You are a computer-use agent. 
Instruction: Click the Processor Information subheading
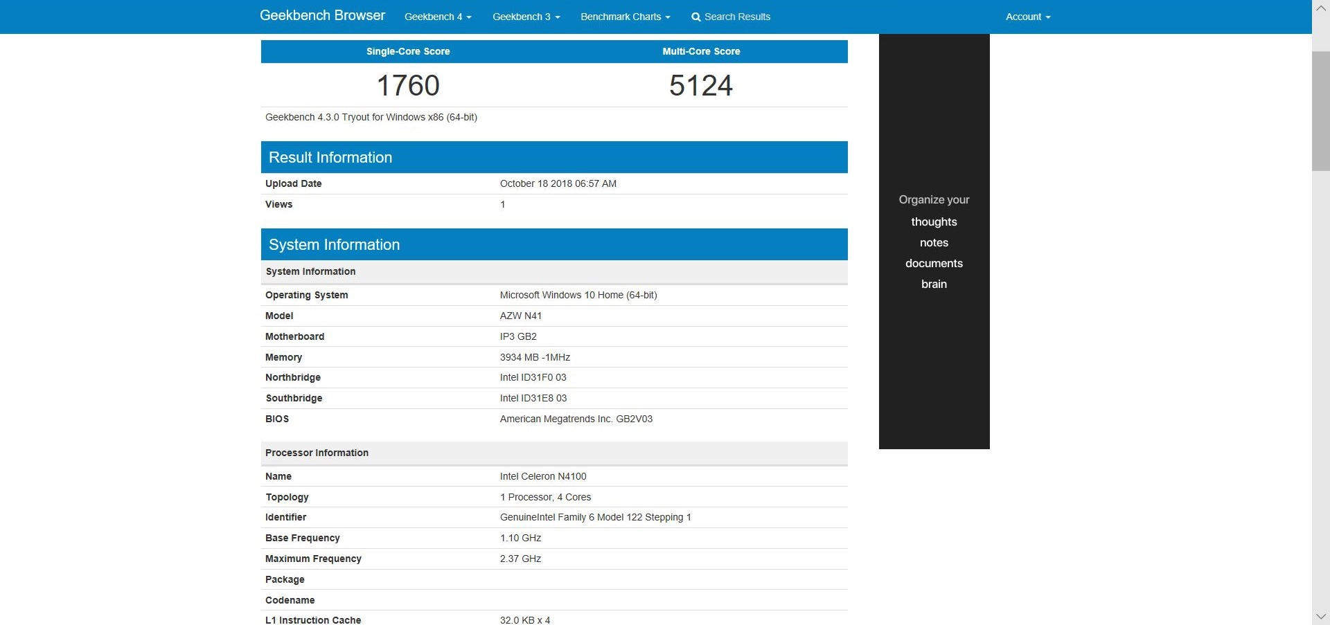(x=317, y=453)
